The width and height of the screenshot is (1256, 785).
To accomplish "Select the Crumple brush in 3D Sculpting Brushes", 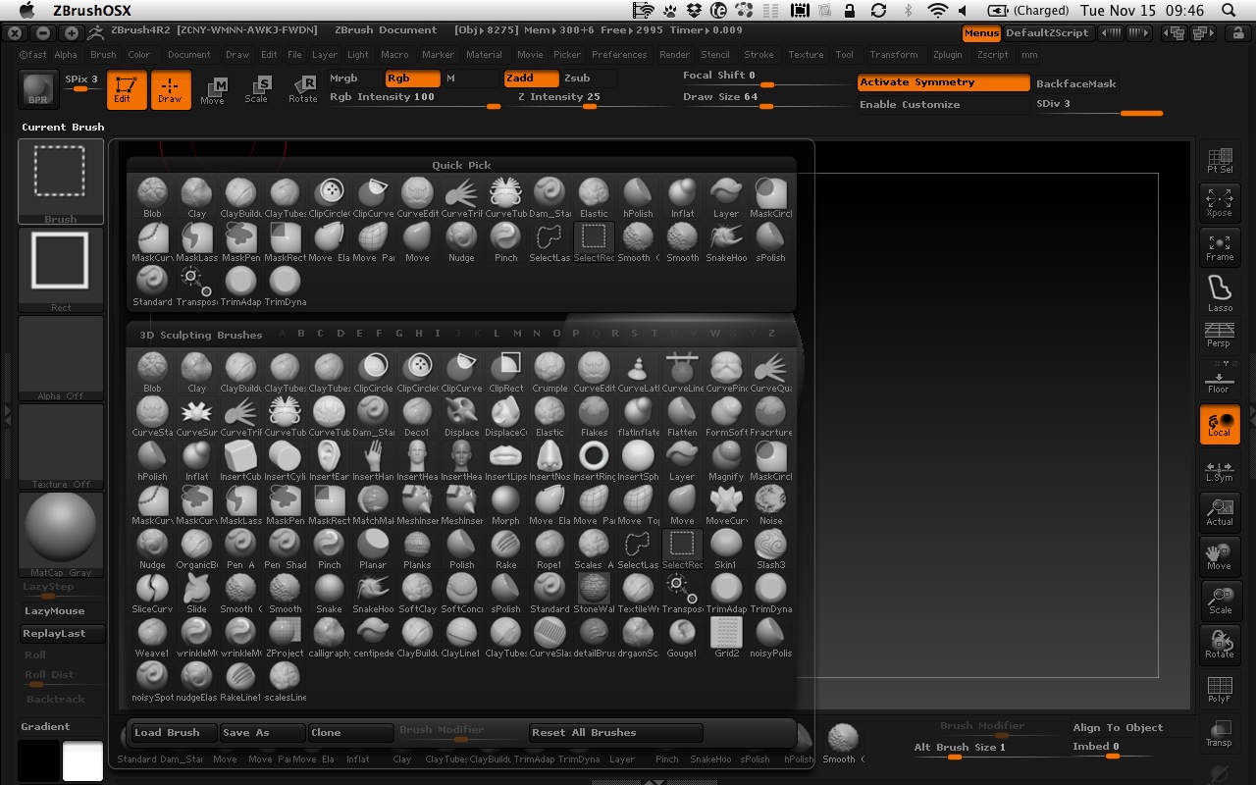I will tap(549, 373).
